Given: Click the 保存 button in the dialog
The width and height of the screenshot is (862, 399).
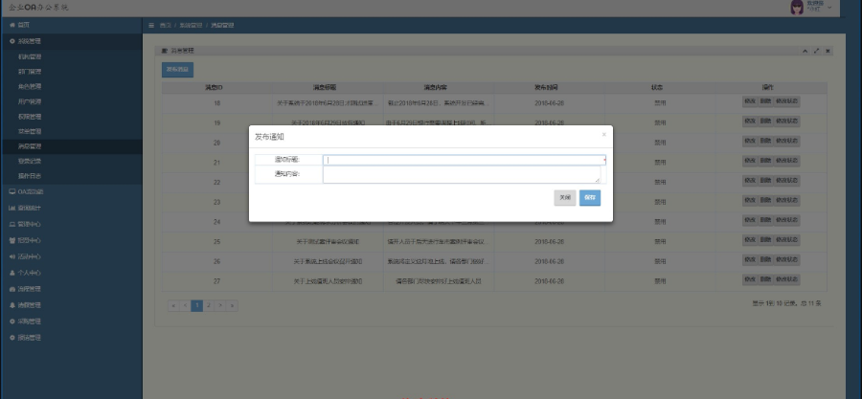Looking at the screenshot, I should [x=590, y=197].
